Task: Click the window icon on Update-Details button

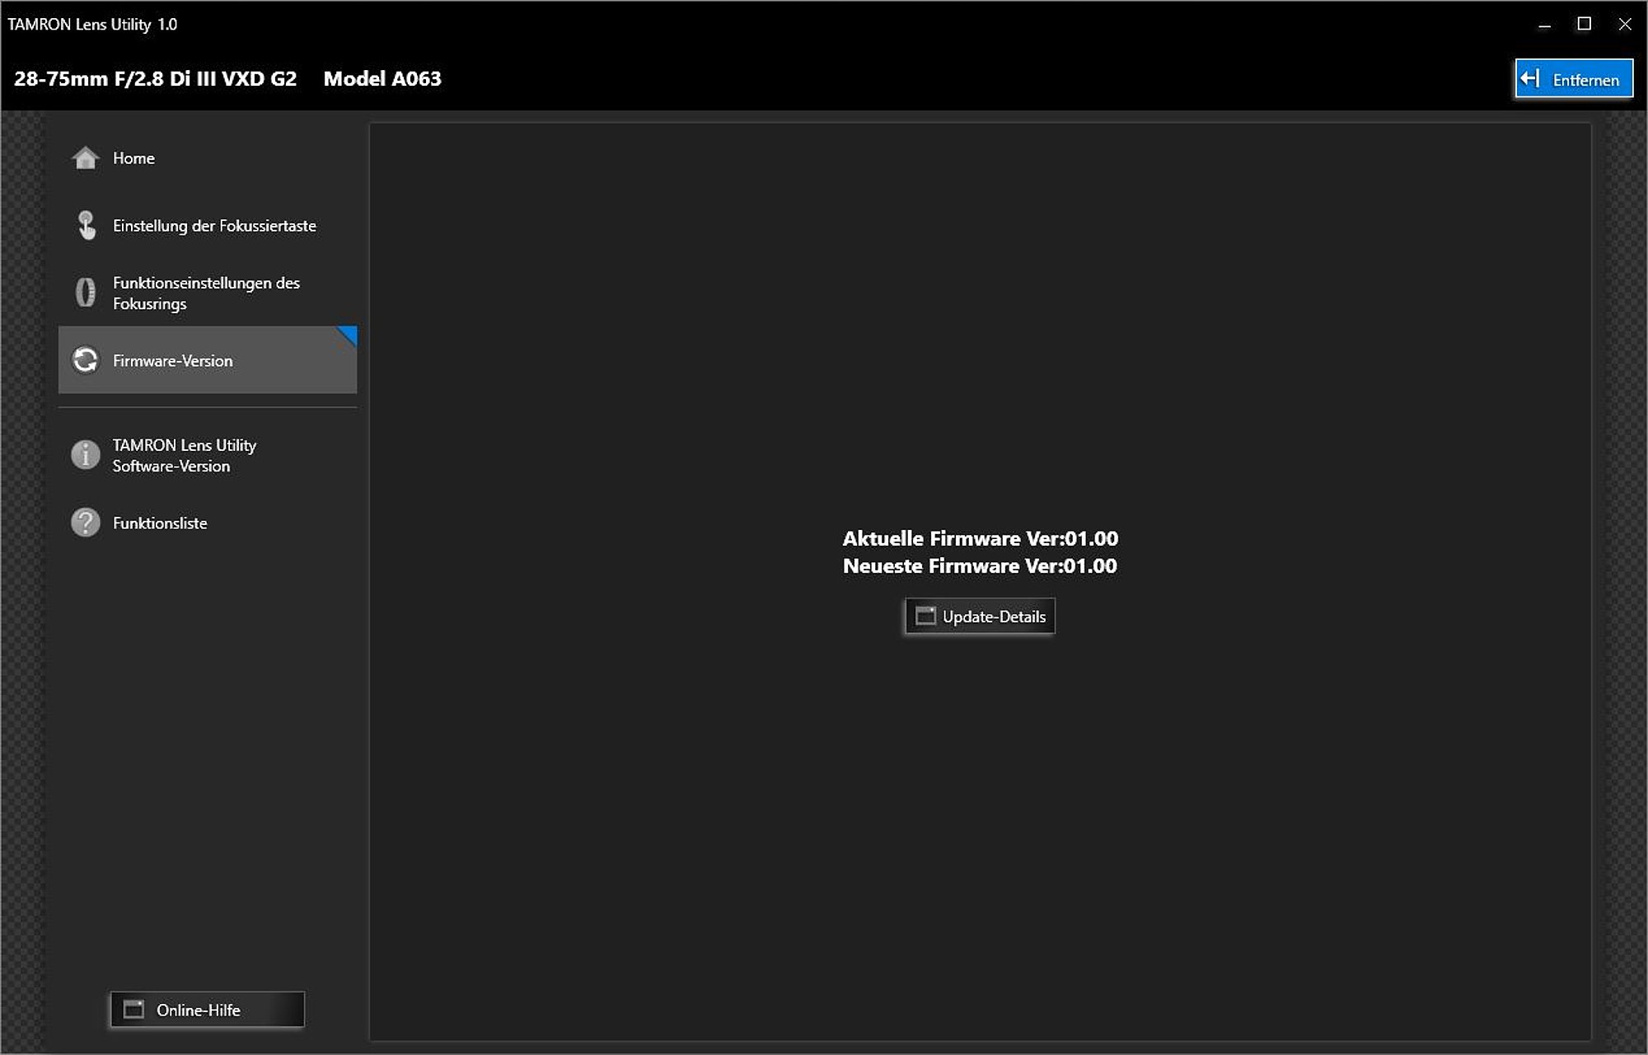Action: [x=926, y=617]
